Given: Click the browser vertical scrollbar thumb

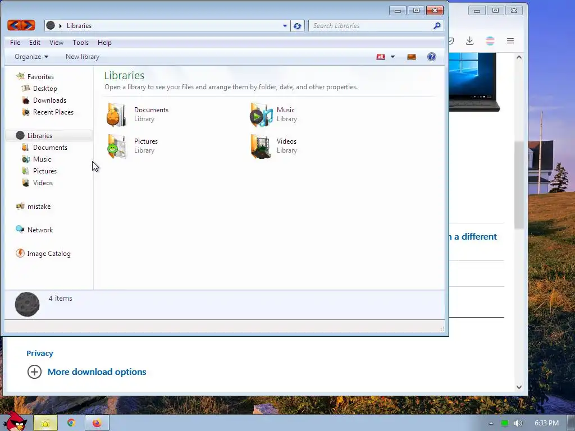Looking at the screenshot, I should 519,185.
